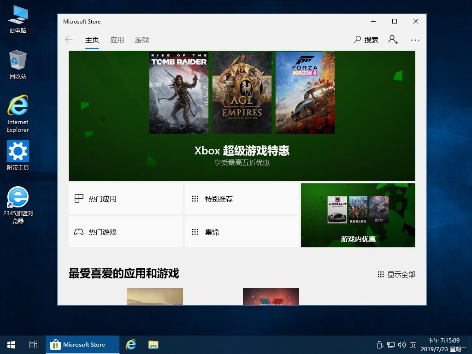Click the first partially visible app tile

(155, 296)
